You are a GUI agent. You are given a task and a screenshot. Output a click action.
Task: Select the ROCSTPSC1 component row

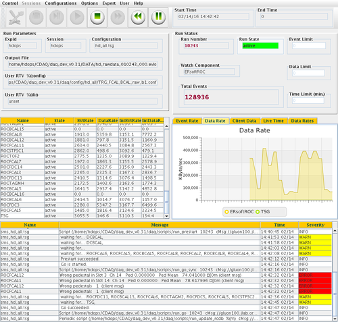pos(82,151)
